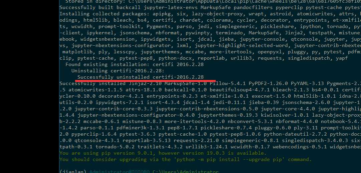Click 'Successfully built backcall' text

pyautogui.click(x=100, y=7)
